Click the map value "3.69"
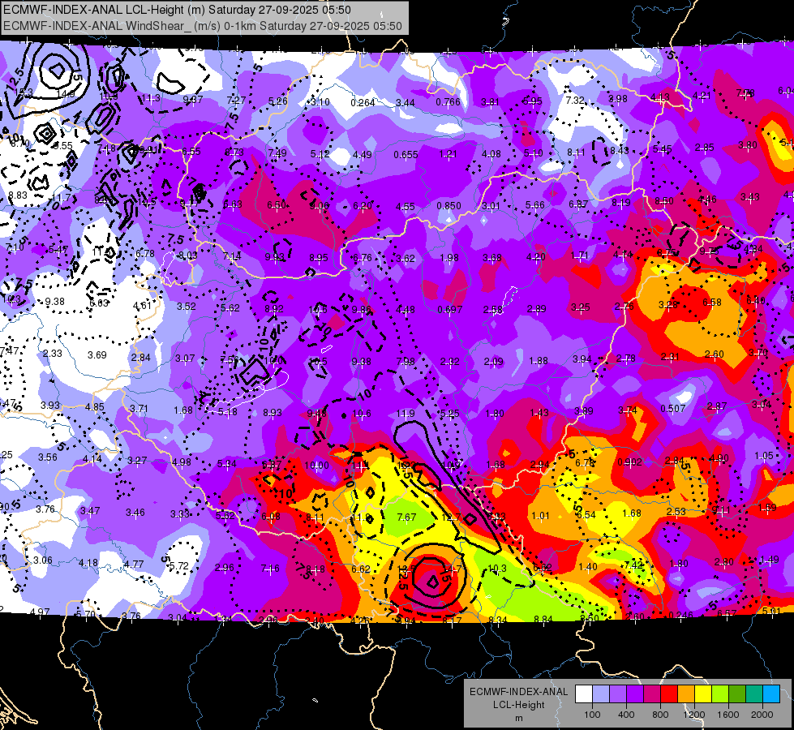Screen dimensions: 794x730 click(x=97, y=354)
